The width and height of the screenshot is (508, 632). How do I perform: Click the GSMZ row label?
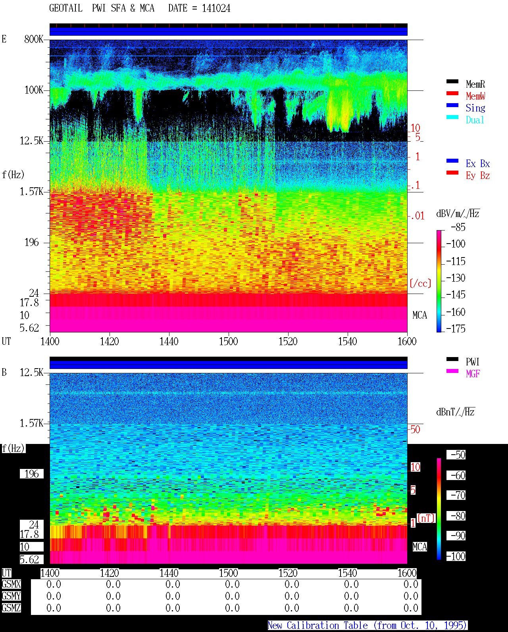pos(11,608)
